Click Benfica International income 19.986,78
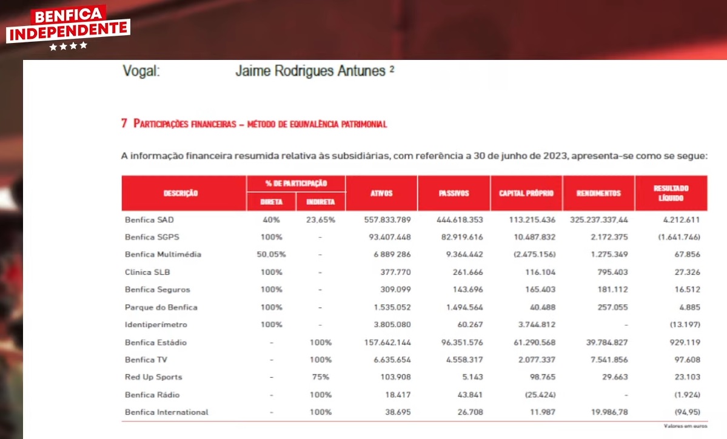 [x=609, y=412]
